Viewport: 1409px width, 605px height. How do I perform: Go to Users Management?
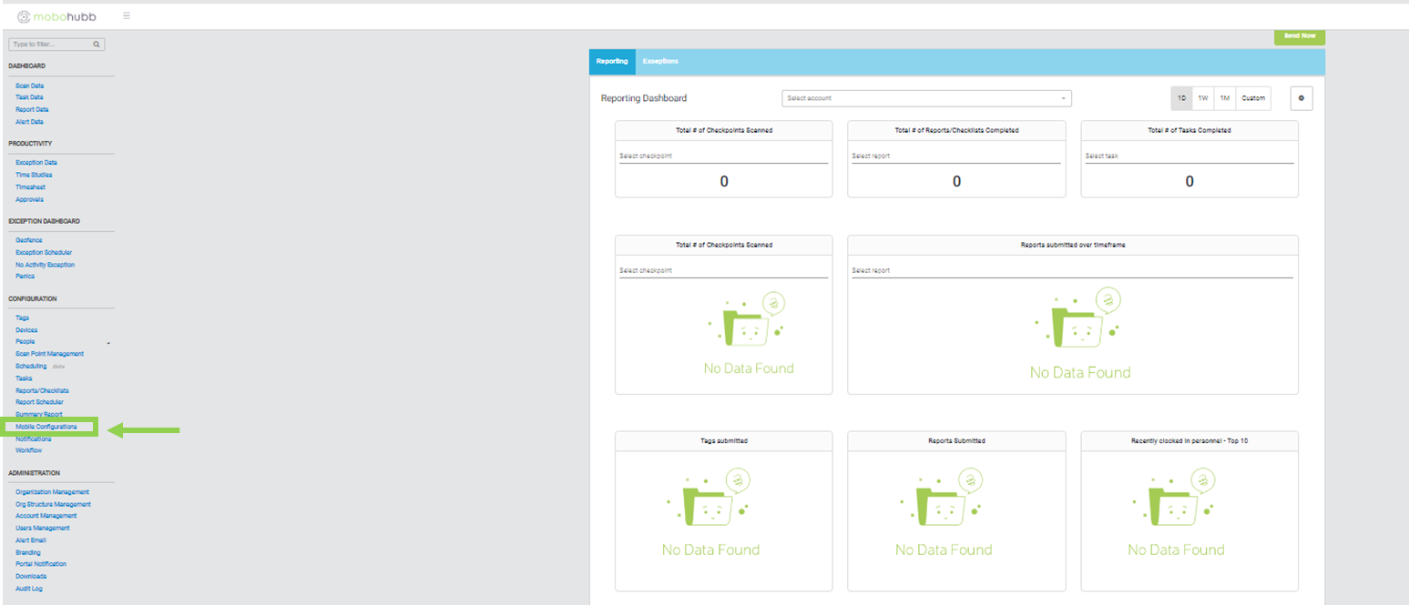tap(43, 528)
